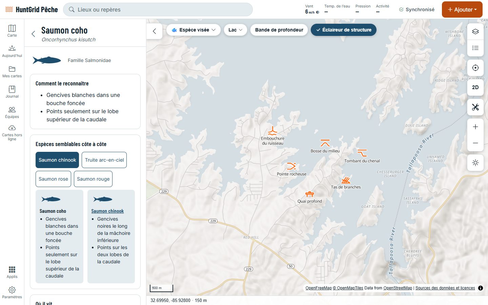488x305 pixels.
Task: Open the Lac water type dropdown
Action: pyautogui.click(x=236, y=30)
